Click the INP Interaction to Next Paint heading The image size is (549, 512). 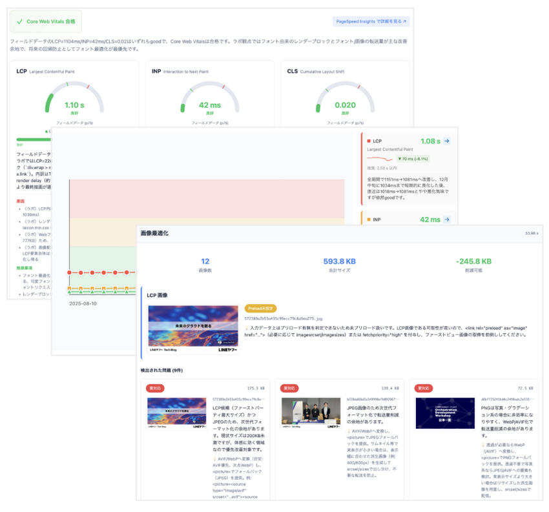click(x=180, y=72)
